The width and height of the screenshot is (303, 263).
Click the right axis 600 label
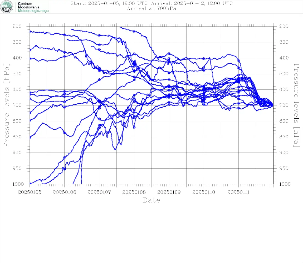(x=284, y=89)
